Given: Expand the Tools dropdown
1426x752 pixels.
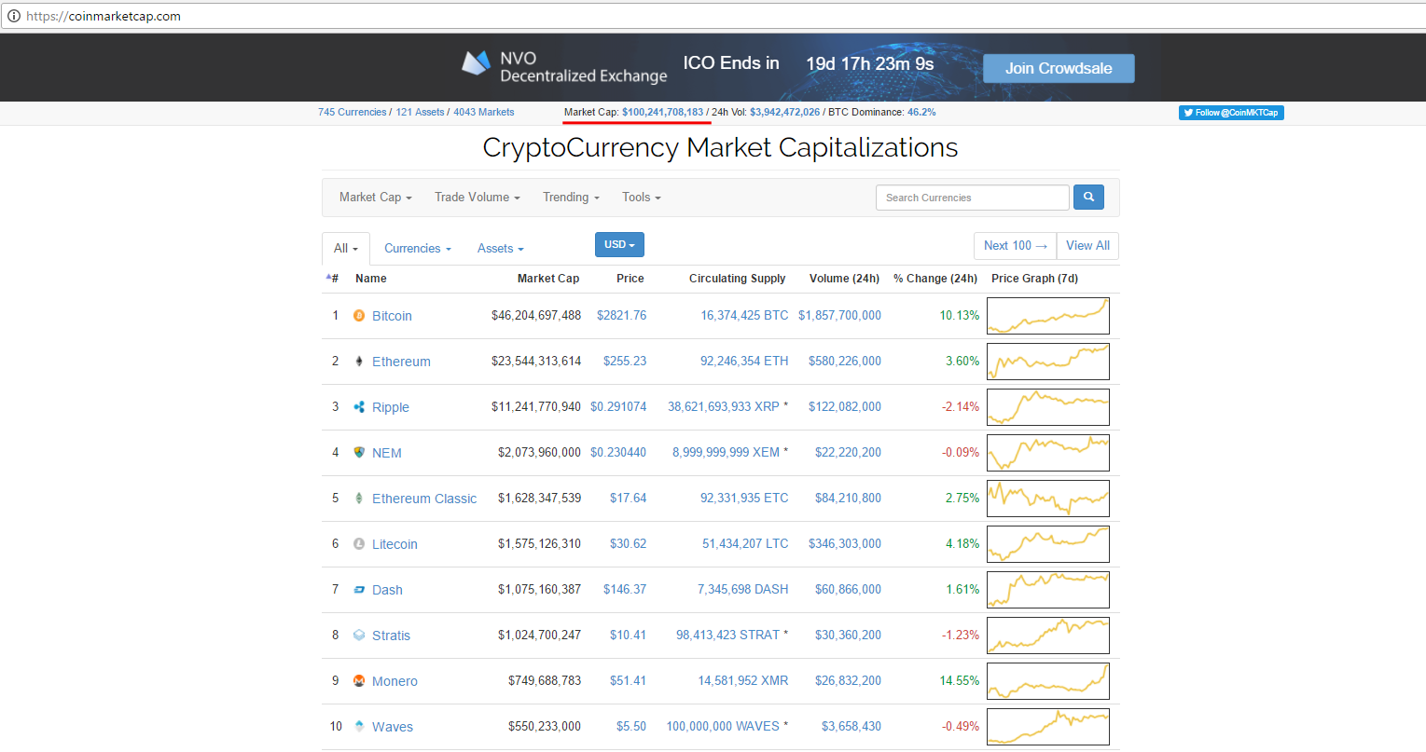Looking at the screenshot, I should tap(642, 198).
